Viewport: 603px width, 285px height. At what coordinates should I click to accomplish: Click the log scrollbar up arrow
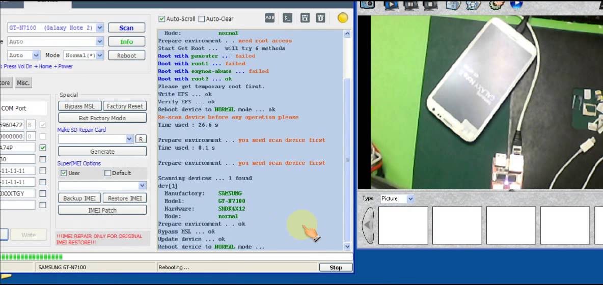tap(347, 34)
